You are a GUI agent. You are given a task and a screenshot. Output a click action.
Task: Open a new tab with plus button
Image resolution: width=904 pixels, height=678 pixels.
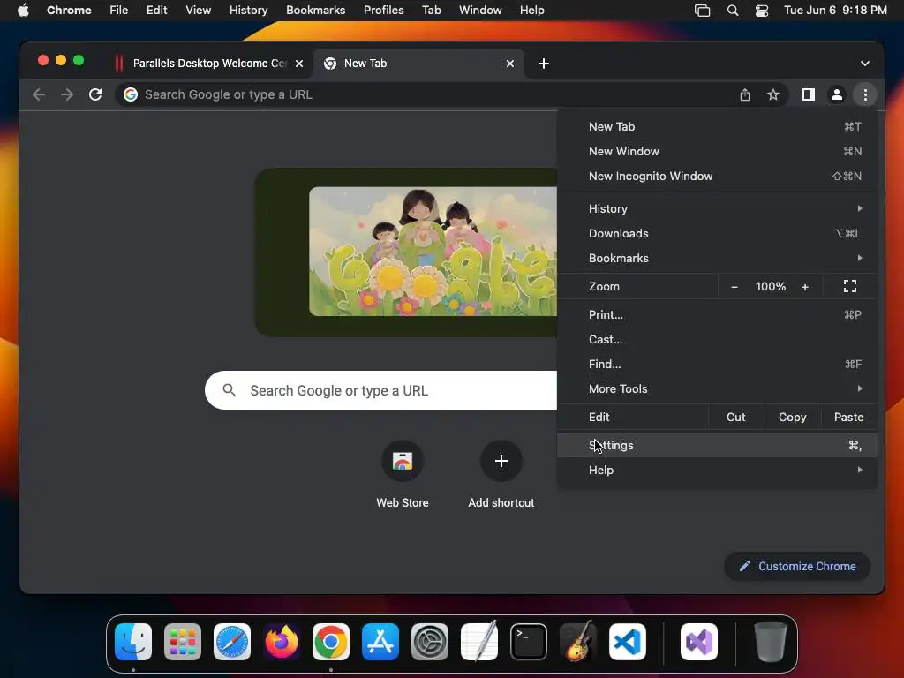coord(543,64)
